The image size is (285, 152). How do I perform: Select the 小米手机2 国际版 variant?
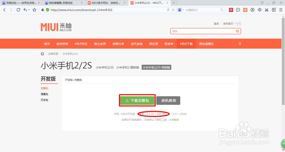pyautogui.click(x=128, y=68)
